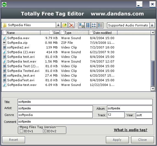This screenshot has height=146, width=157.
Task: Expand the Softpedia Files folder dropdown
Action: coord(58,25)
